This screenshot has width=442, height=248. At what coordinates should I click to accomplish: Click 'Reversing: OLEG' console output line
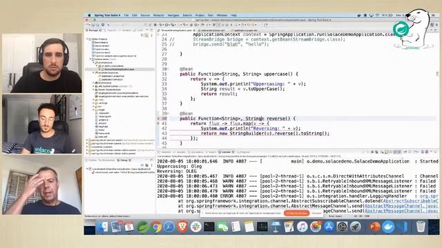177,172
